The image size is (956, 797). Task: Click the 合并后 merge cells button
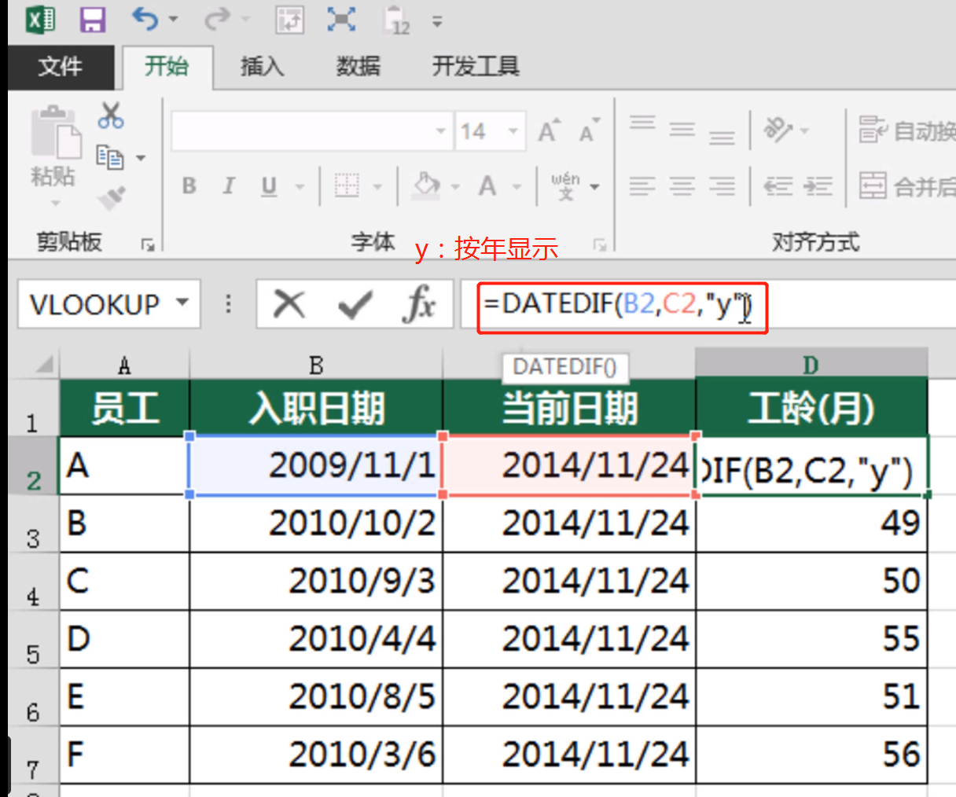coord(906,186)
